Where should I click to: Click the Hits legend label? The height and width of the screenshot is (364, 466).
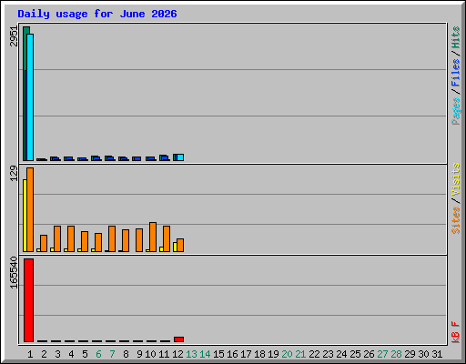pyautogui.click(x=456, y=37)
